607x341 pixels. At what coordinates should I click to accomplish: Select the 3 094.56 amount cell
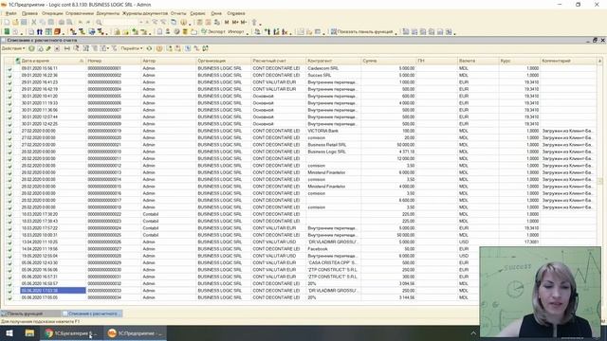389,283
